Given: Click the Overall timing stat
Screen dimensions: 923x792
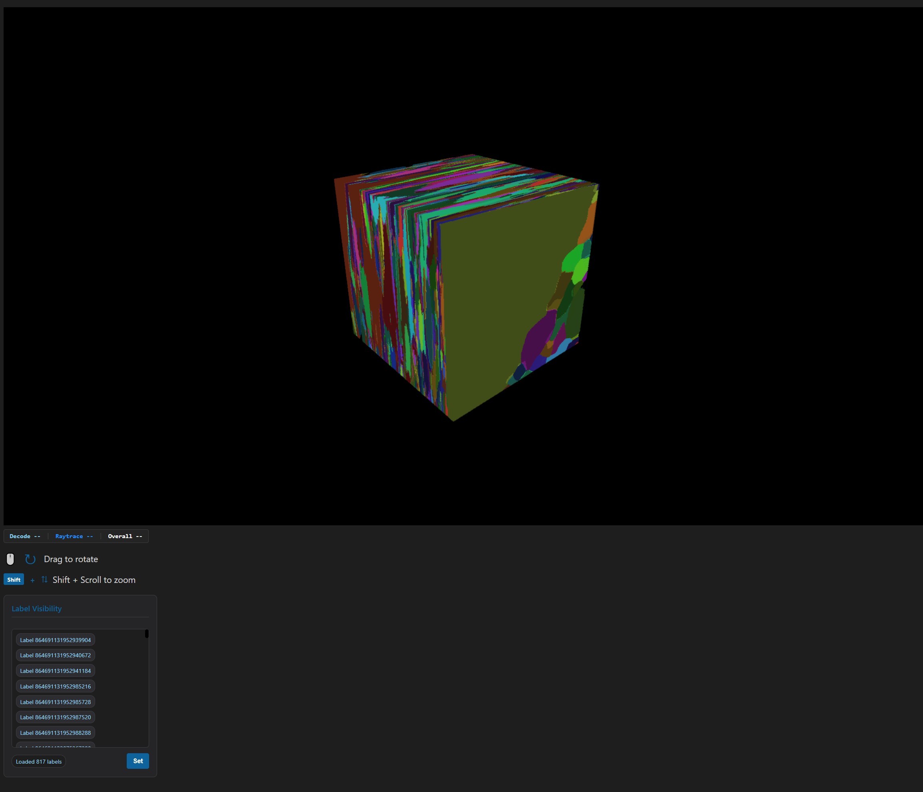Looking at the screenshot, I should point(125,536).
